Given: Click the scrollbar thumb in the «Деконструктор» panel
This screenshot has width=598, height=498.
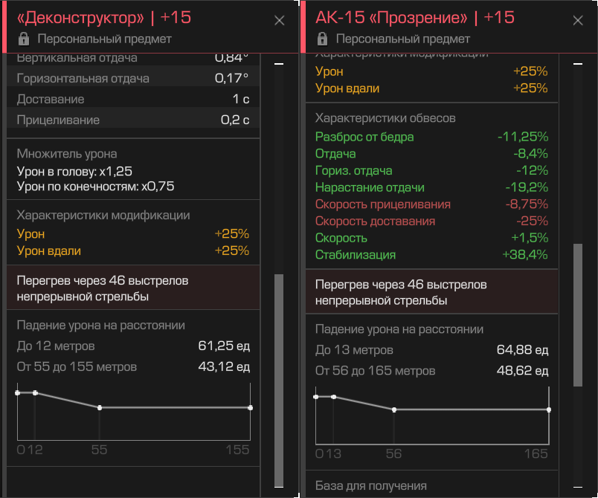Looking at the screenshot, I should pyautogui.click(x=279, y=379).
